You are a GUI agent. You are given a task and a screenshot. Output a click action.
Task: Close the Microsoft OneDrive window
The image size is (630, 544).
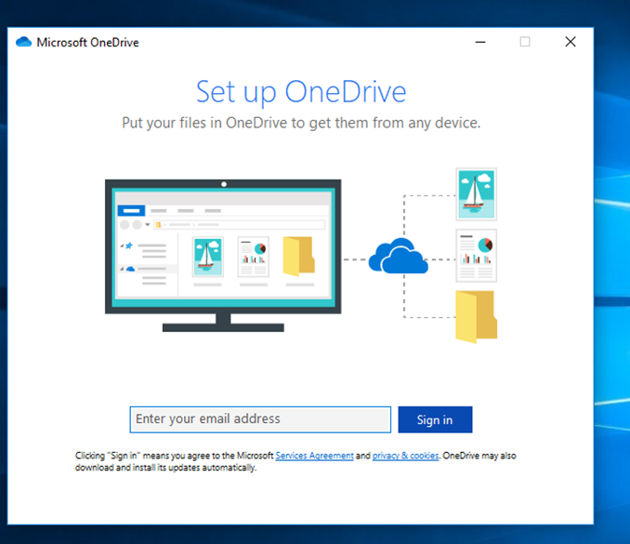coord(571,42)
